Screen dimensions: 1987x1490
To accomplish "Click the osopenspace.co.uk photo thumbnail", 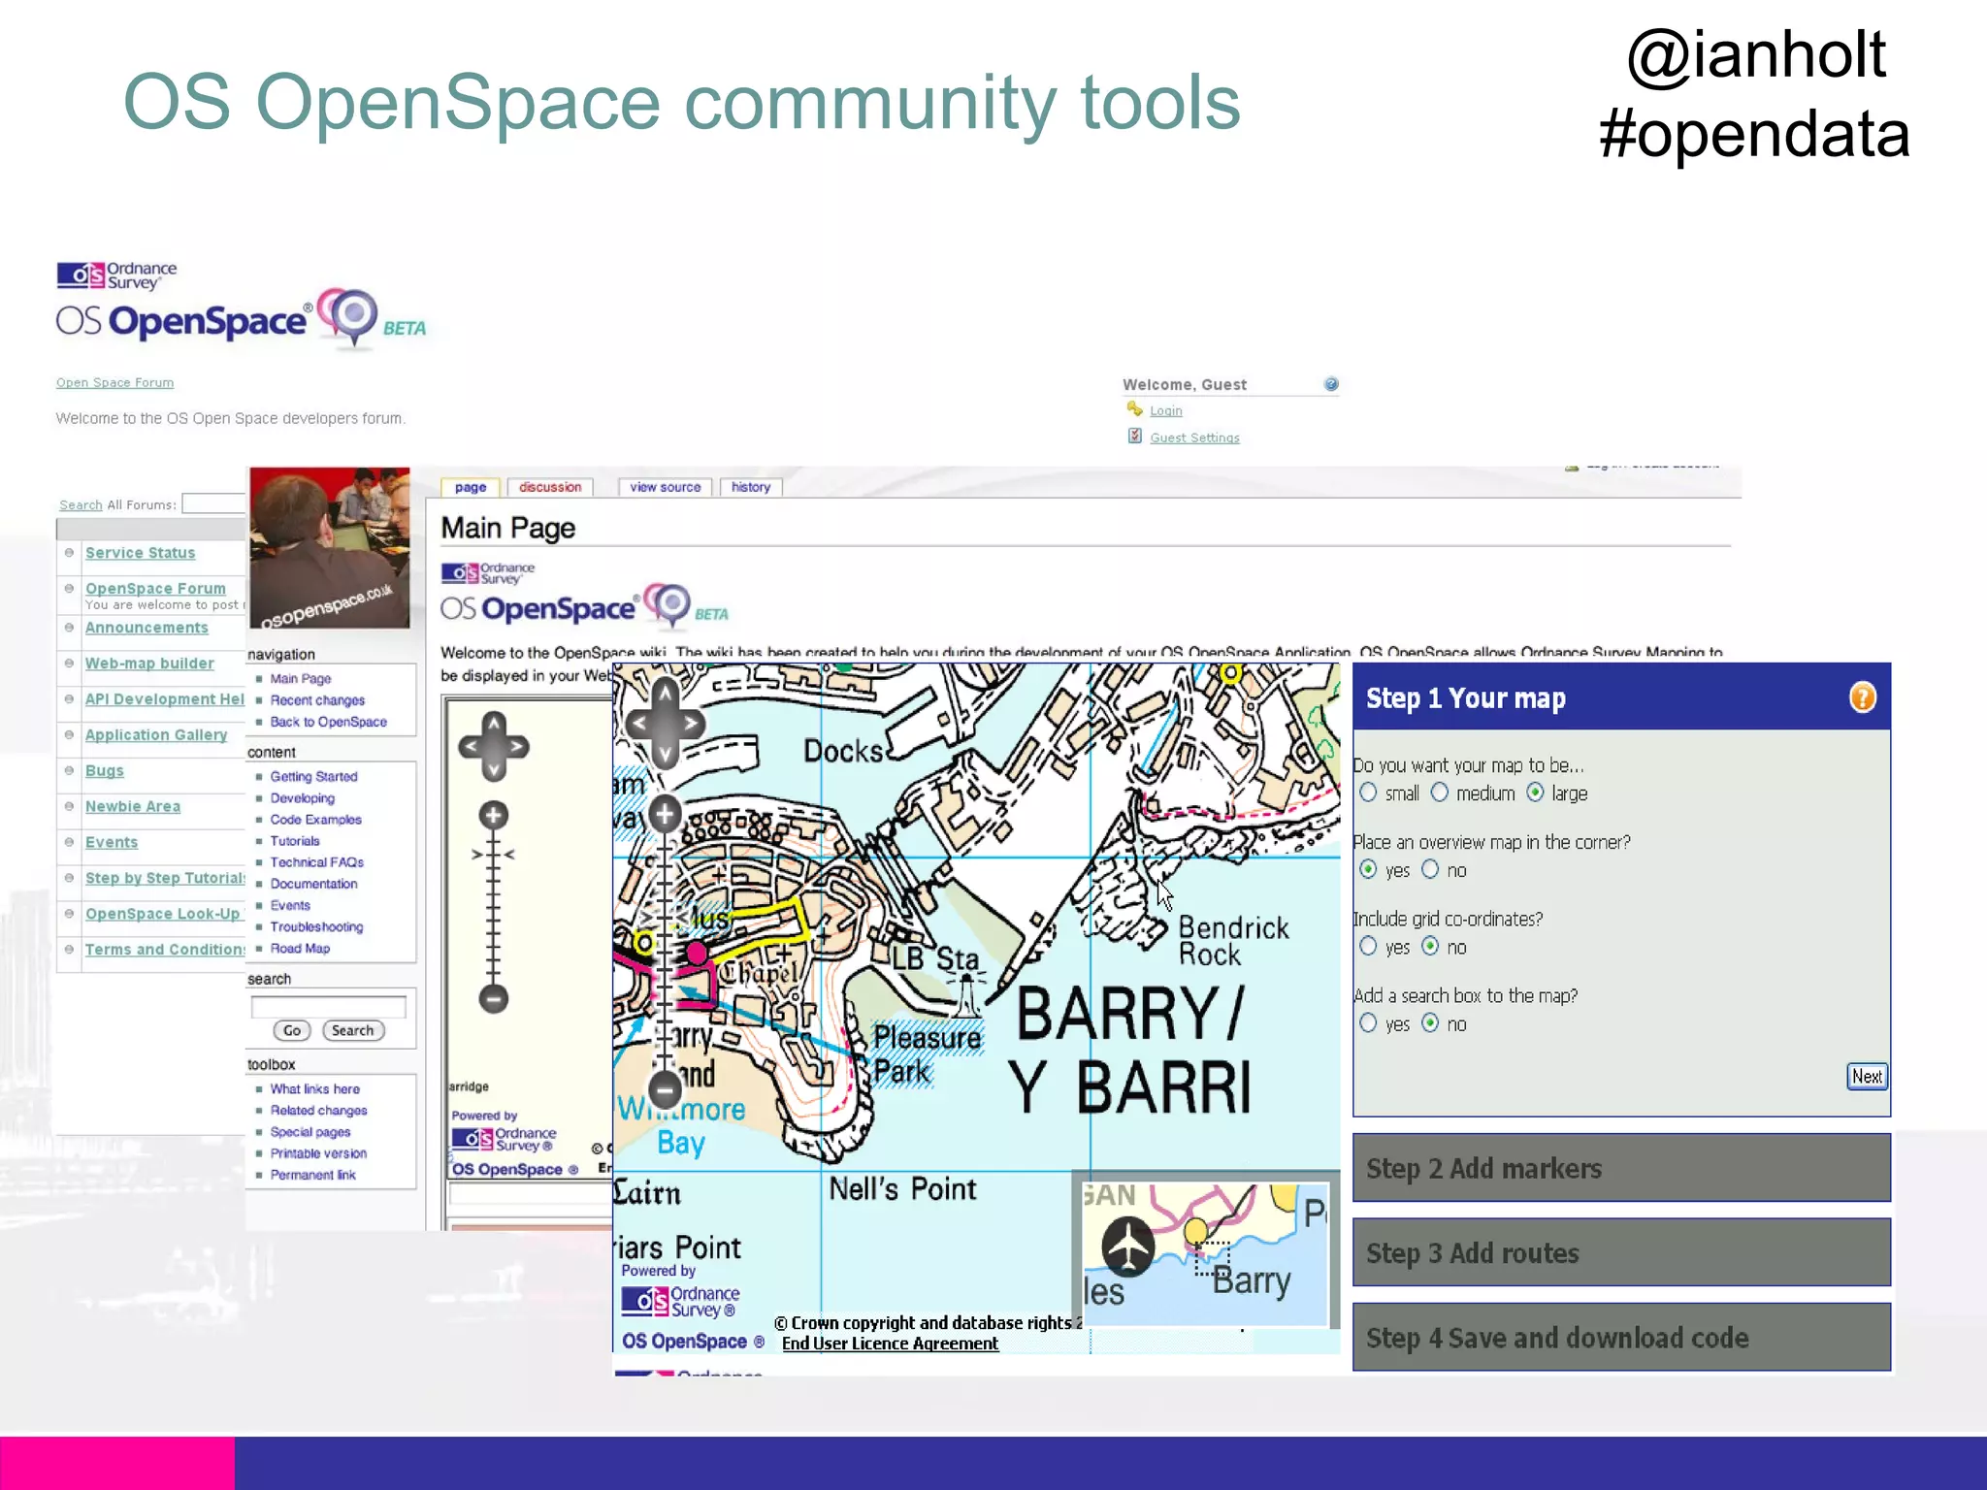I will pyautogui.click(x=330, y=548).
